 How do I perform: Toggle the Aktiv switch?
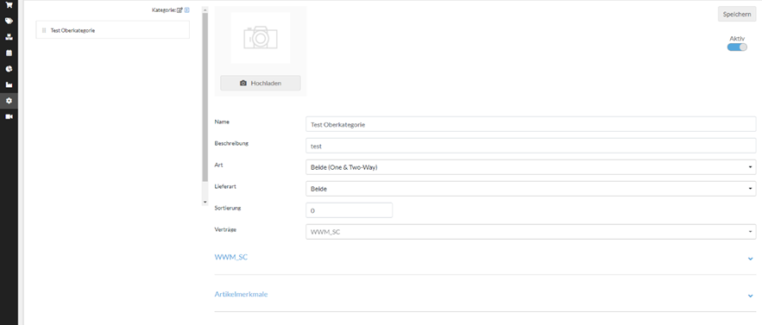coord(737,47)
